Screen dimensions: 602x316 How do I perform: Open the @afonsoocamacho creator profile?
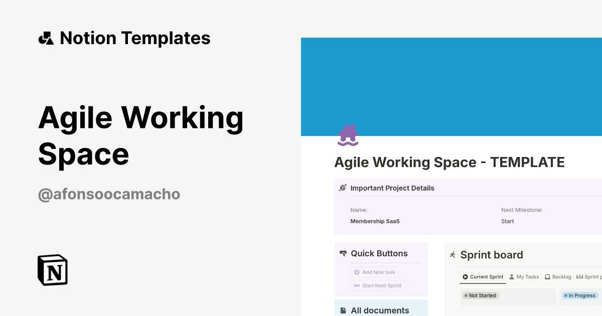pos(109,194)
